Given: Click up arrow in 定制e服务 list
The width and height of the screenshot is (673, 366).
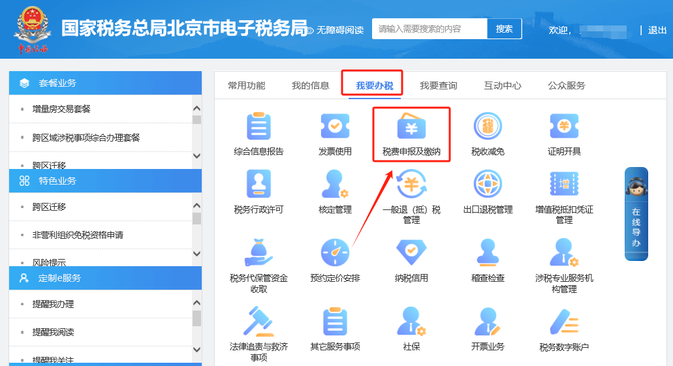Looking at the screenshot, I should tap(196, 303).
